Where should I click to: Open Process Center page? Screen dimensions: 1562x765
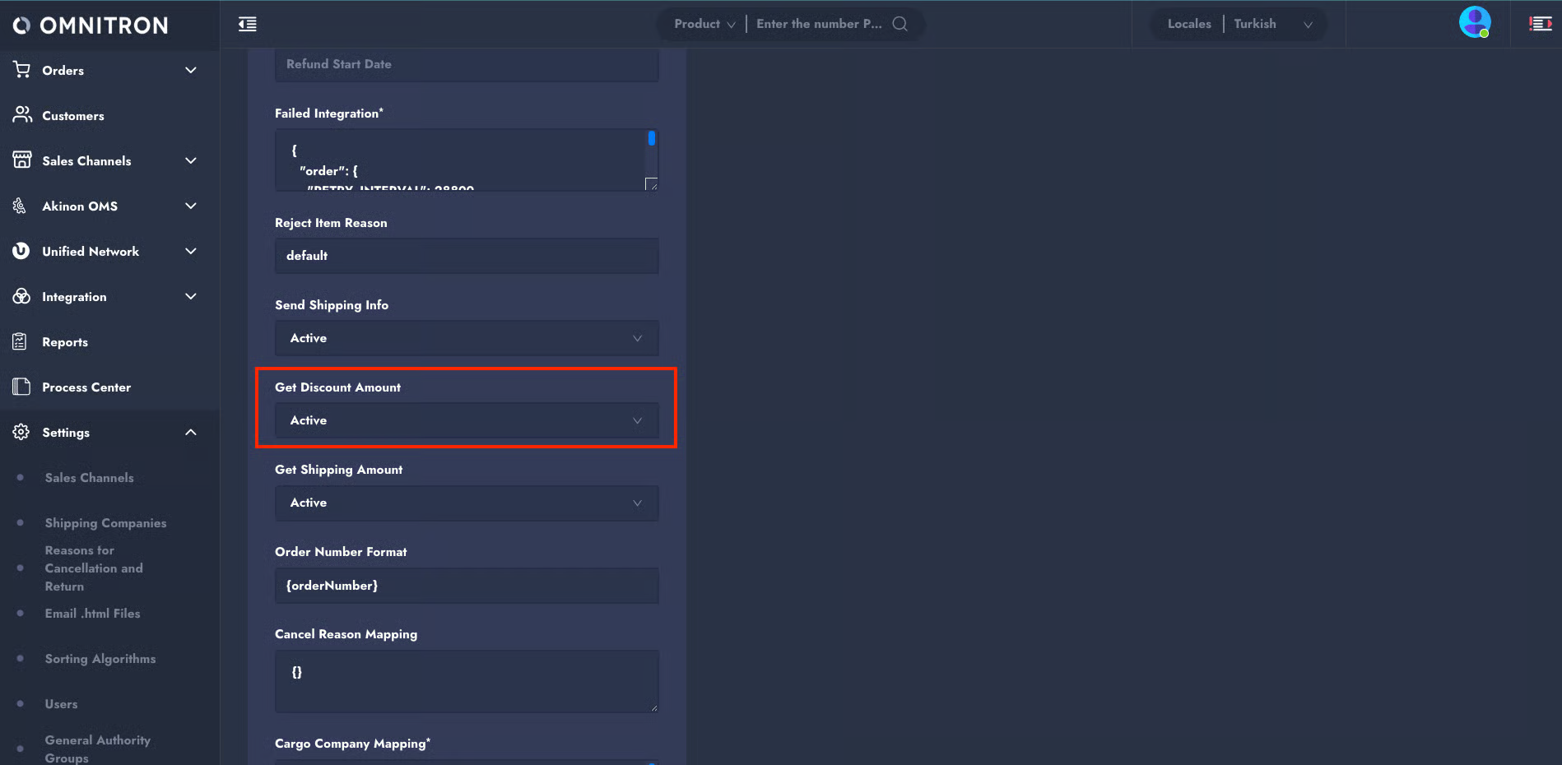[x=86, y=387]
